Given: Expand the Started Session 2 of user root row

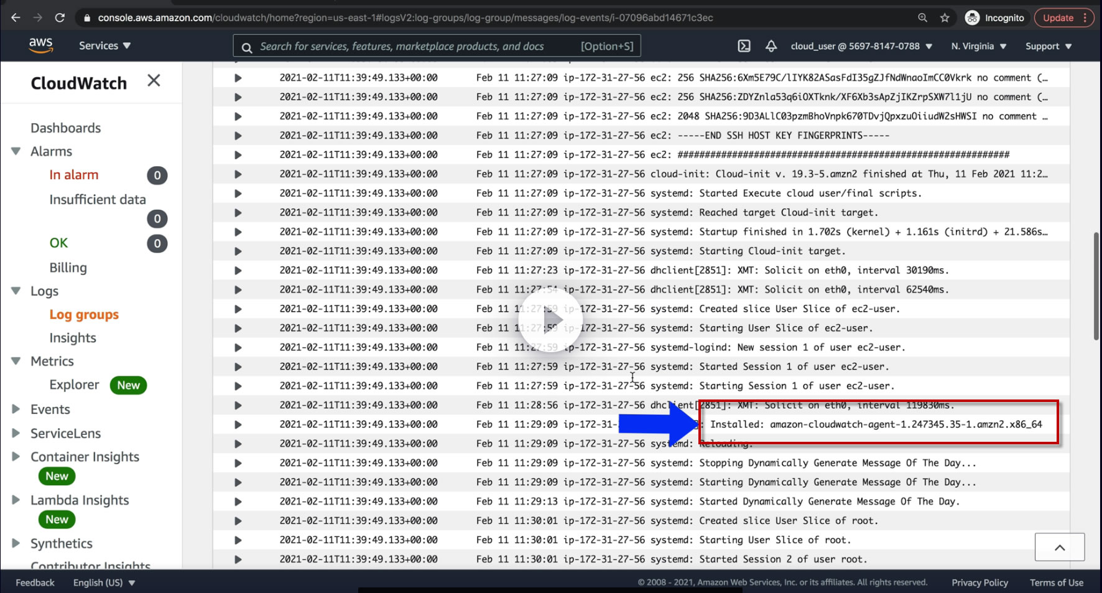Looking at the screenshot, I should pos(238,560).
